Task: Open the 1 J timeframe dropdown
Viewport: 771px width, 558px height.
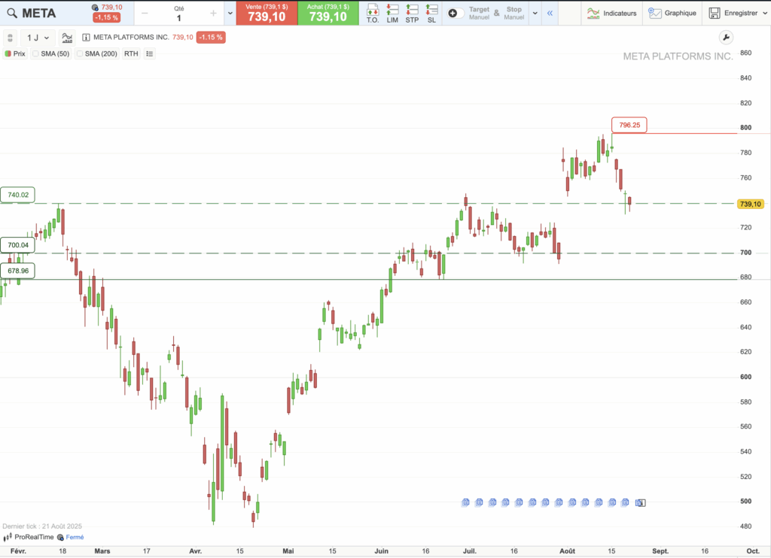Action: tap(37, 38)
